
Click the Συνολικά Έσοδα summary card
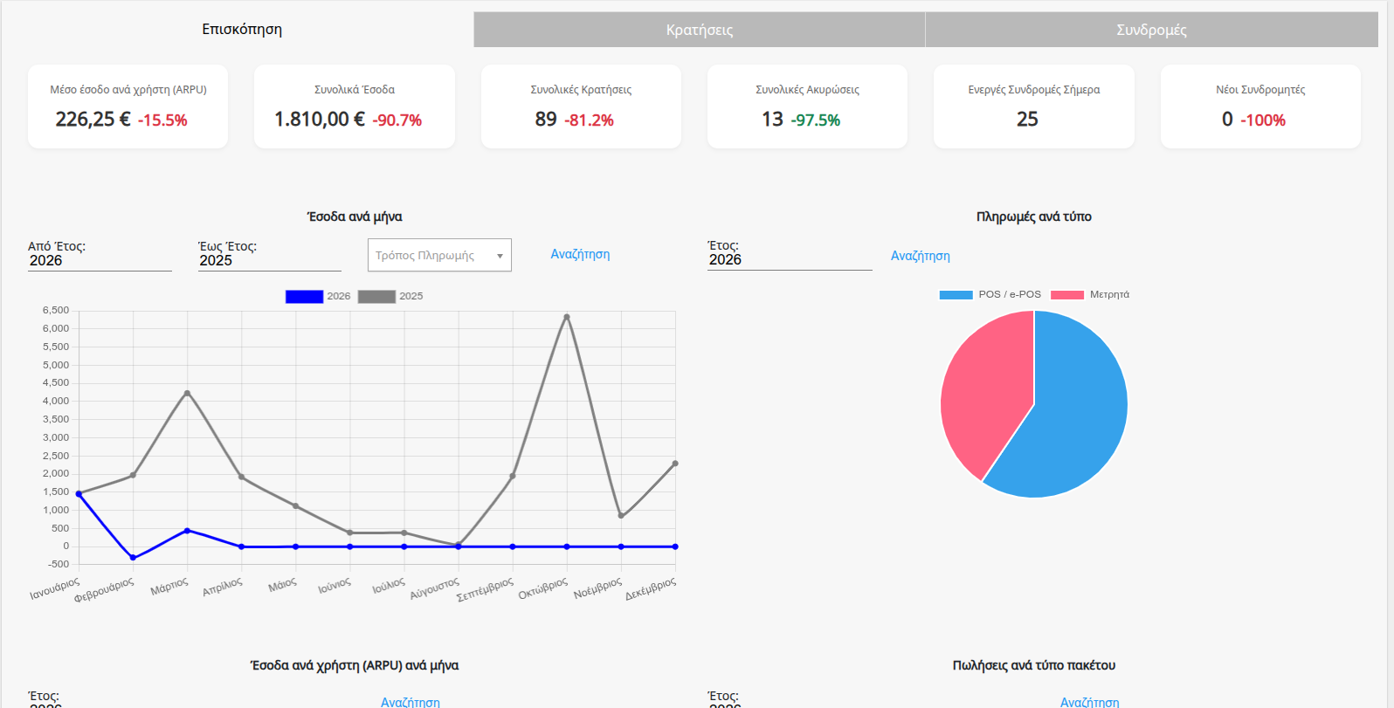click(354, 107)
